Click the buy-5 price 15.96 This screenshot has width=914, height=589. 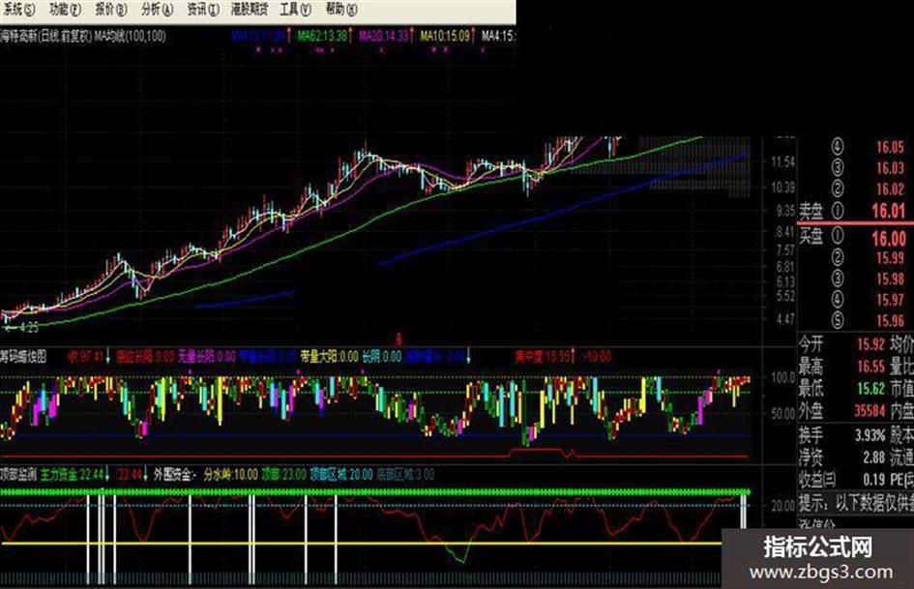point(890,320)
